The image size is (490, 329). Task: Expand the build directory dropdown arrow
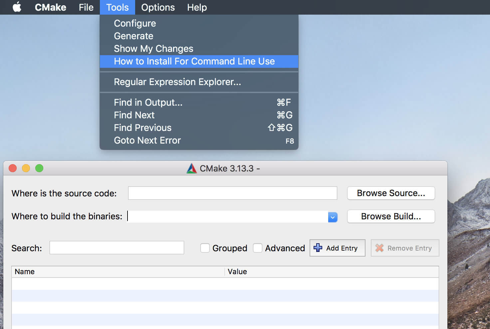coord(333,217)
